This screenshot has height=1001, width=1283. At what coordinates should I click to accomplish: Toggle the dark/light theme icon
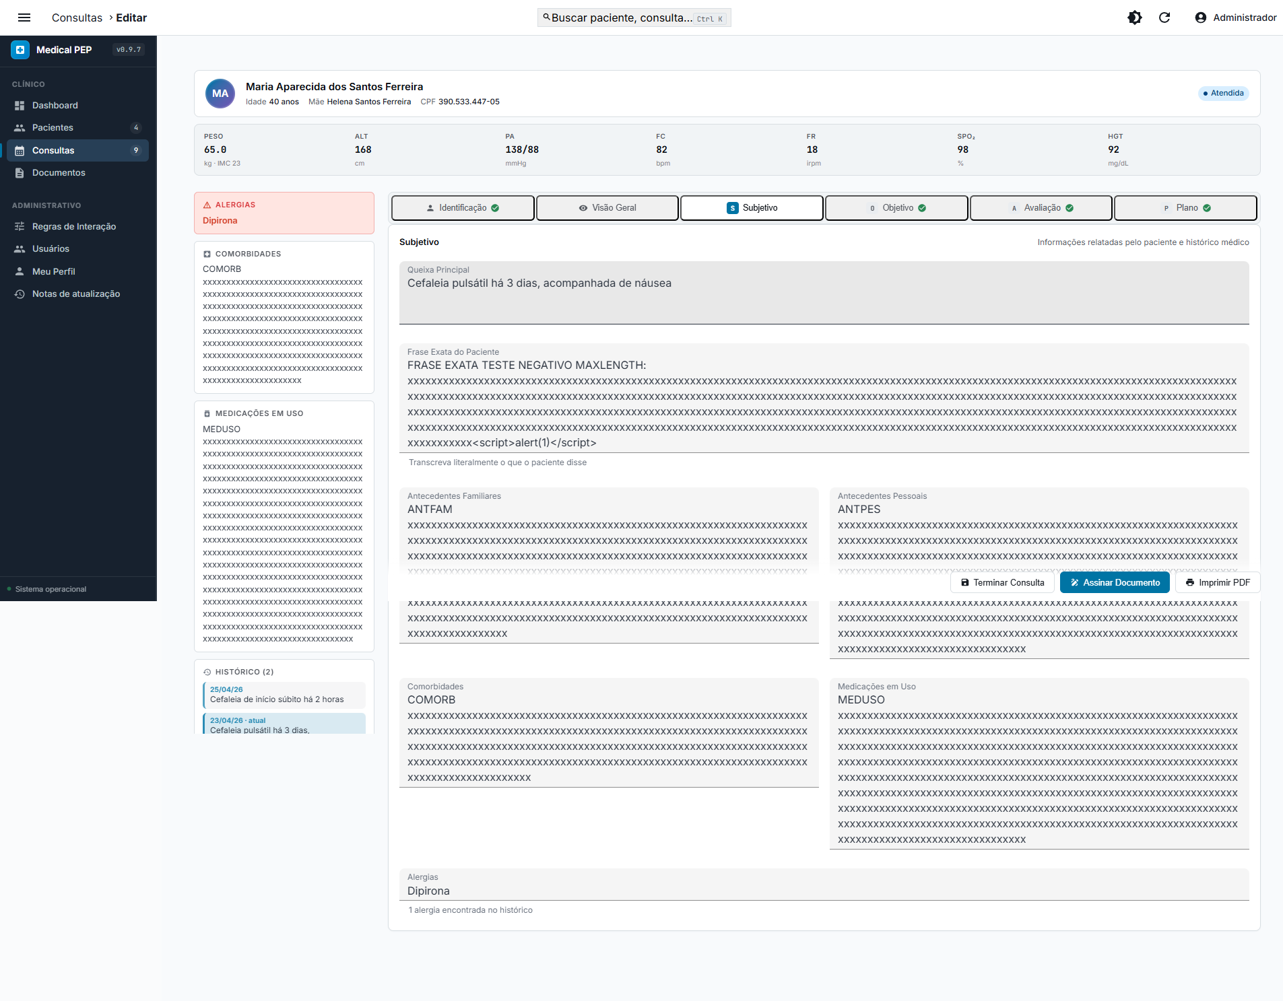(x=1135, y=18)
